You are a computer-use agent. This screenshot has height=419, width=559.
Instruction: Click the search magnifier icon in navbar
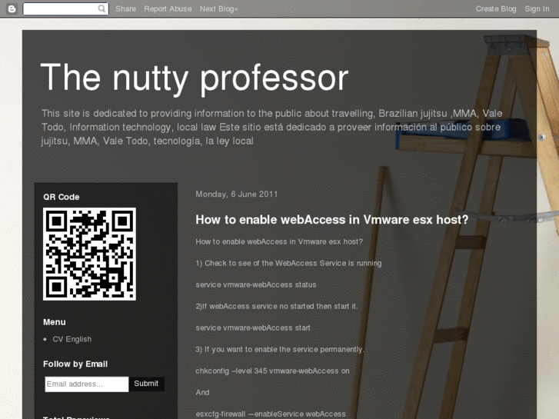click(102, 8)
